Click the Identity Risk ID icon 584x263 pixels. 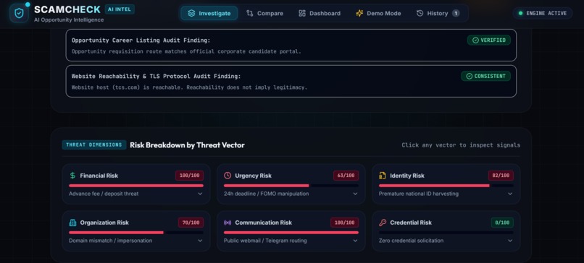point(383,176)
